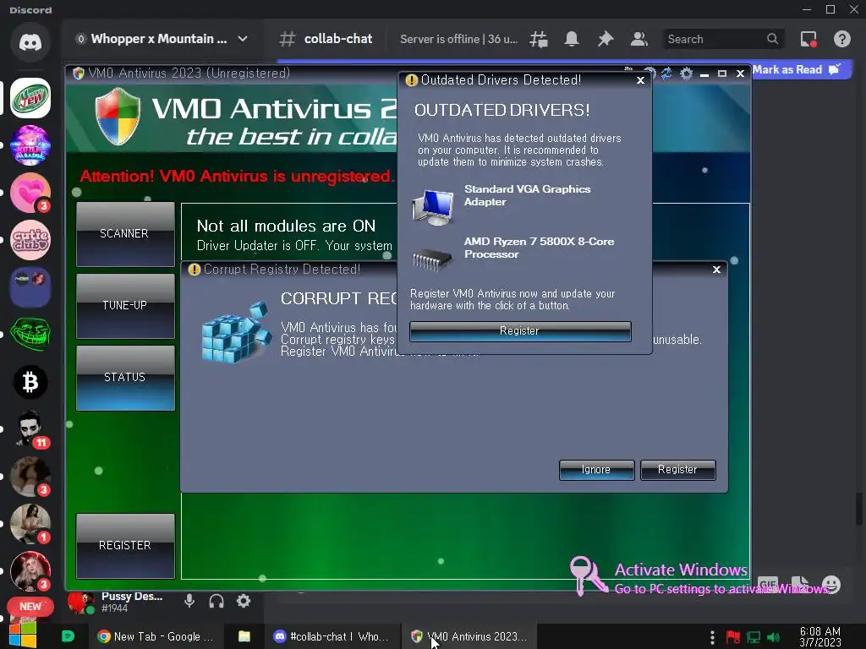Open the emoji picker smiley icon
This screenshot has height=649, width=866.
point(831,584)
